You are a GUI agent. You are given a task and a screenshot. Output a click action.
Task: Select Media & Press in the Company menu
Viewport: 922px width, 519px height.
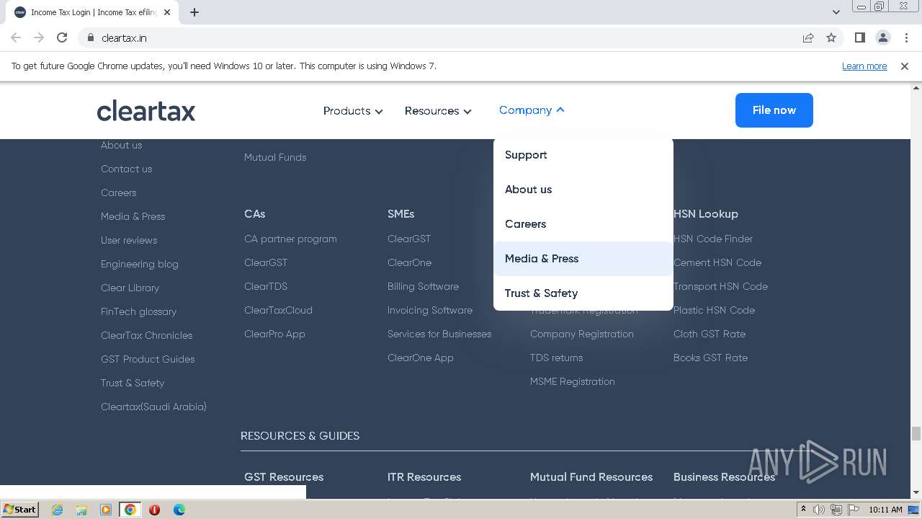pos(583,259)
